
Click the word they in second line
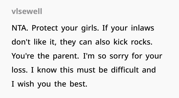point(68,42)
